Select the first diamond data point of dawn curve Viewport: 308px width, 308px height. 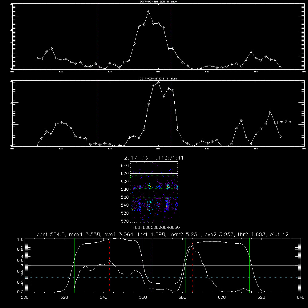[37, 58]
